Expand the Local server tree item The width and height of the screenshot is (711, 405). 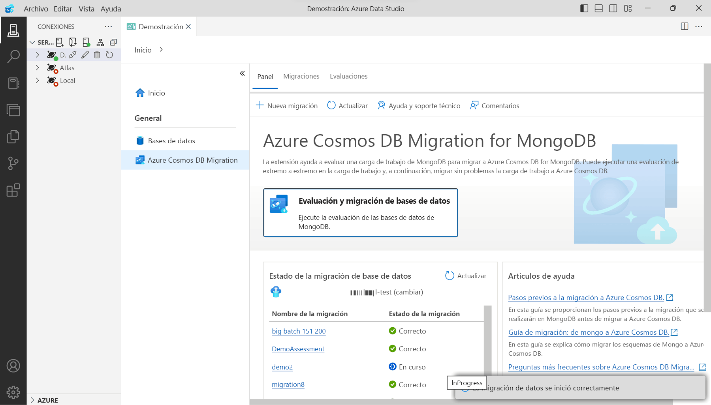[38, 80]
